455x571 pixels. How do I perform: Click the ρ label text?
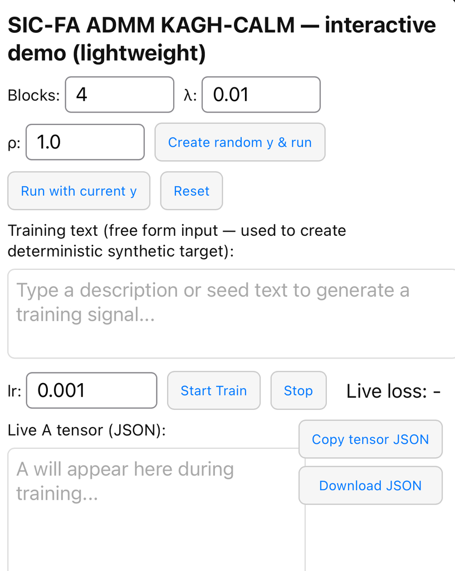(x=14, y=143)
